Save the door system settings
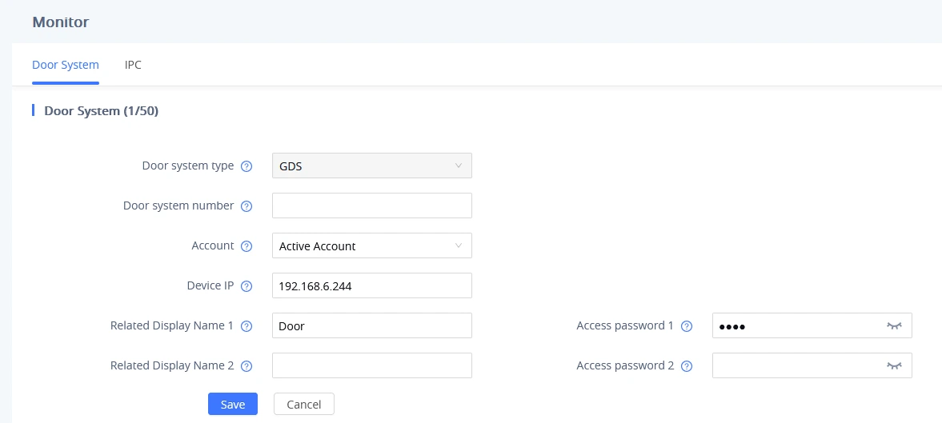Viewport: 942px width, 423px height. point(233,404)
